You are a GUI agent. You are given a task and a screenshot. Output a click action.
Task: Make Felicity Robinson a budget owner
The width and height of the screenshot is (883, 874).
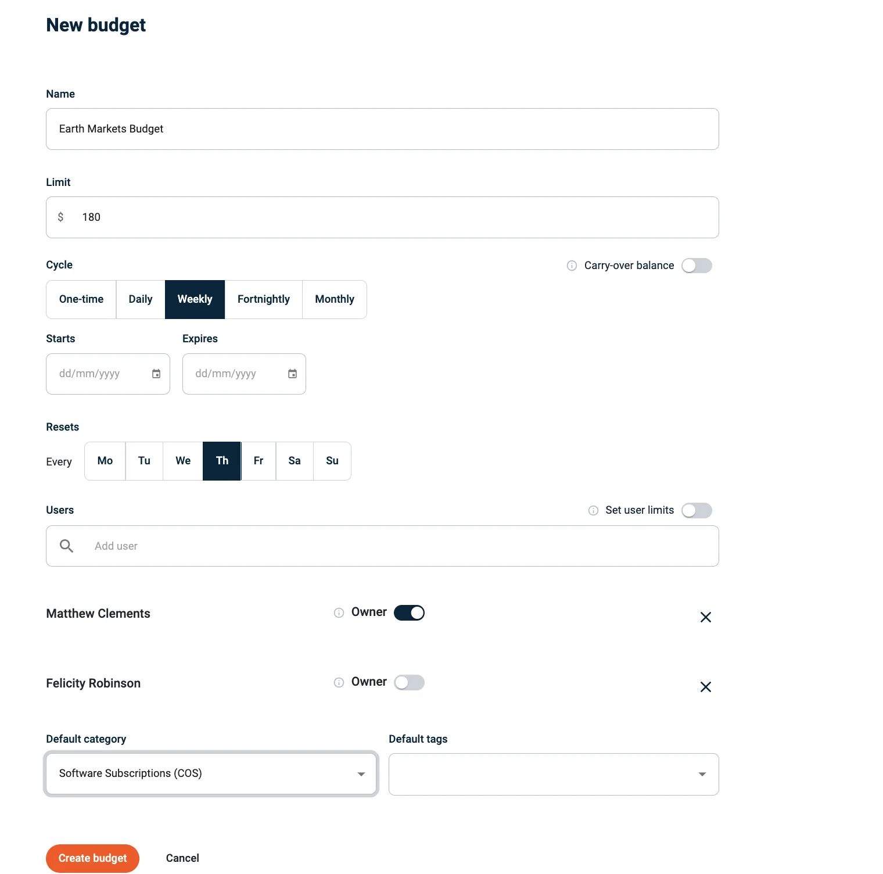pyautogui.click(x=409, y=682)
